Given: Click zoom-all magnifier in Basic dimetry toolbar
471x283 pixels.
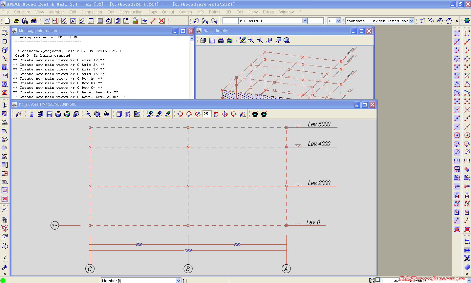Looking at the screenshot, I should click(287, 40).
